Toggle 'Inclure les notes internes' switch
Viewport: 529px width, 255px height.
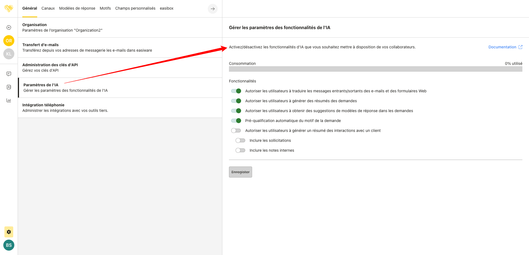tap(240, 150)
